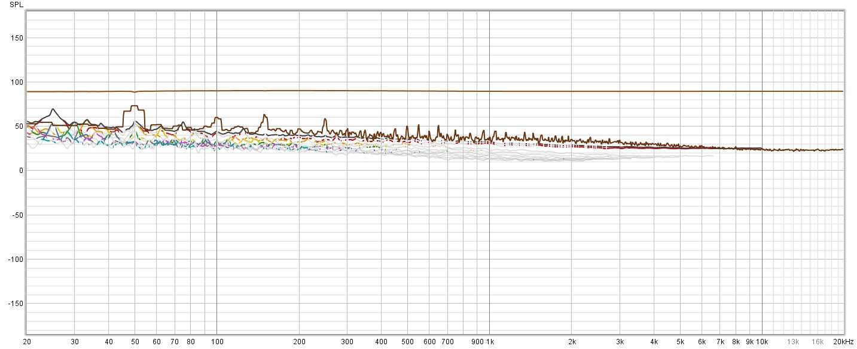Click the 500 frequency axis label
The width and height of the screenshot is (857, 349).
click(x=408, y=342)
